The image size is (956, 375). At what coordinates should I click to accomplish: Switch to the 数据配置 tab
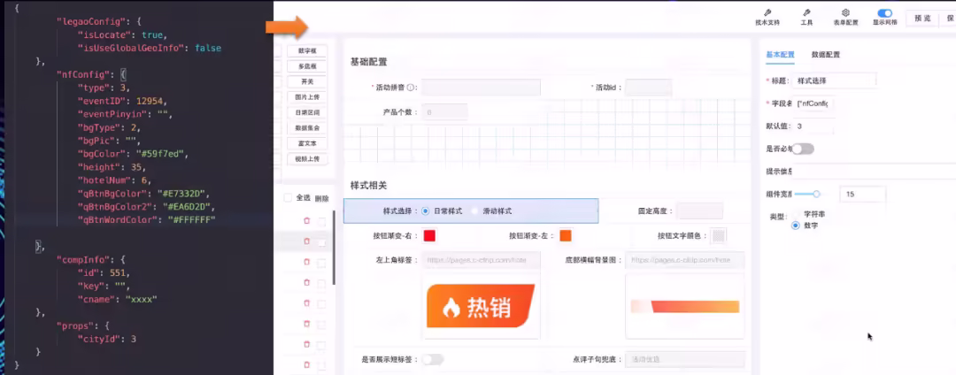click(x=826, y=54)
